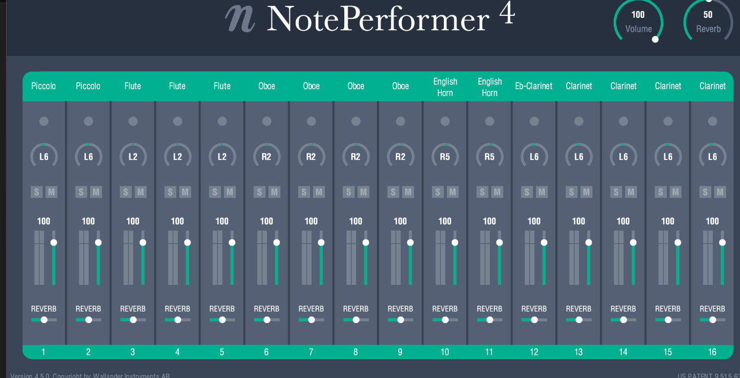740x378 pixels.
Task: Solo the Clarinet on channel 16
Action: pyautogui.click(x=705, y=192)
